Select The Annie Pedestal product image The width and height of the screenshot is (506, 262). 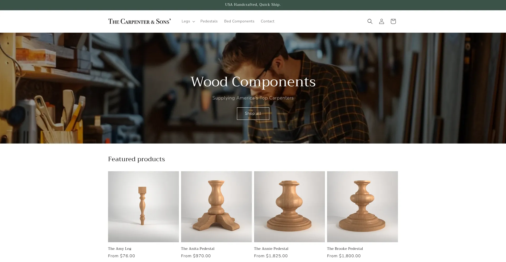289,207
